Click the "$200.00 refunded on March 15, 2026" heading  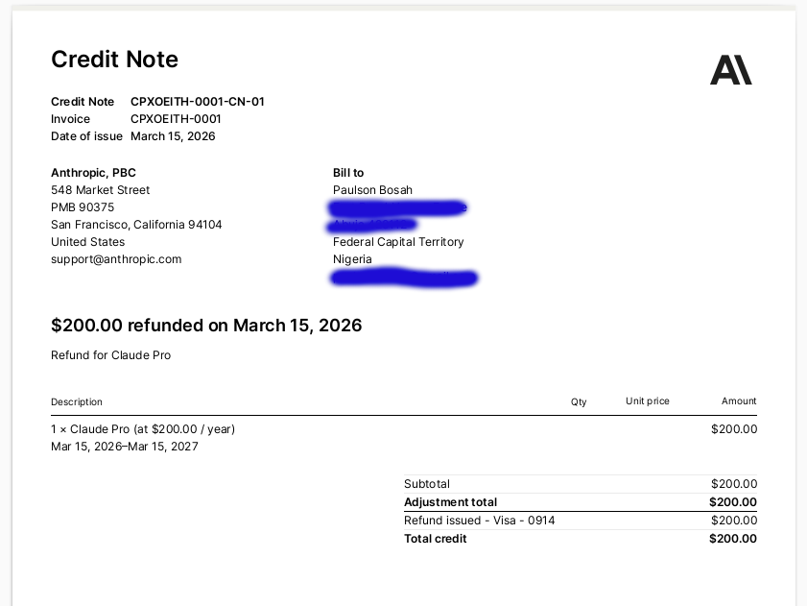tap(206, 326)
